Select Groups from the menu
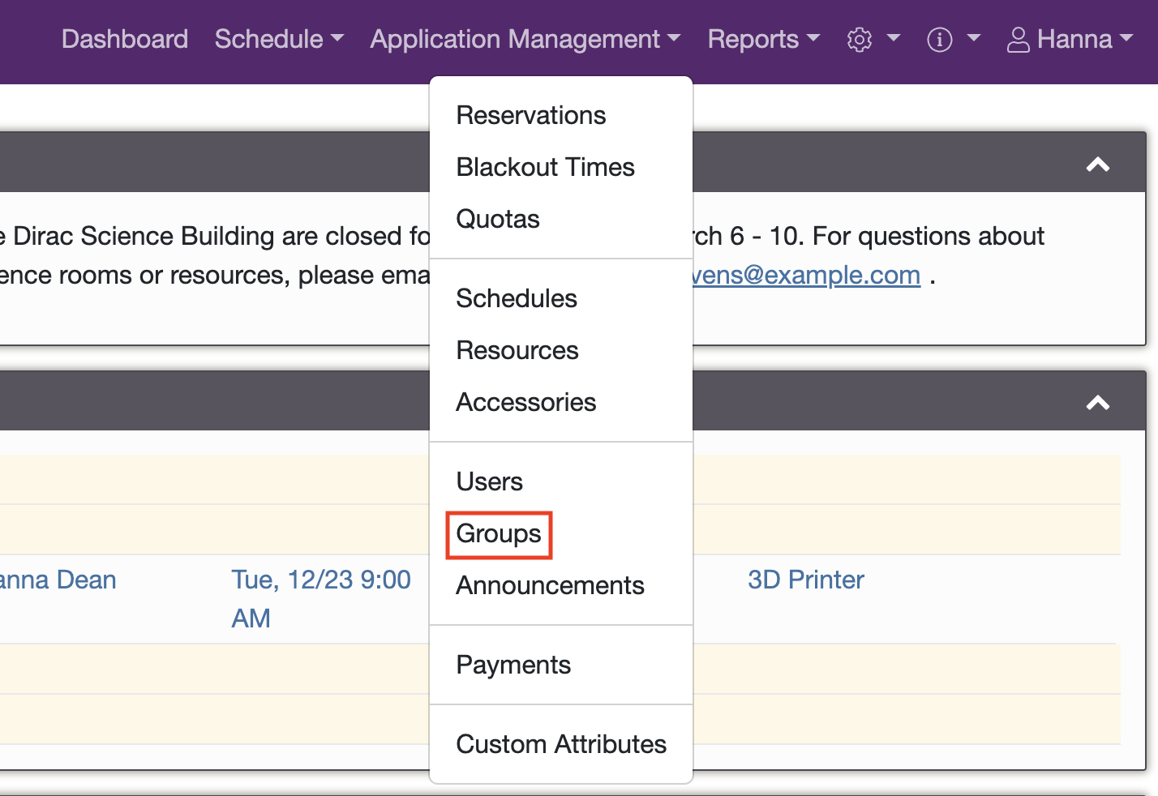Viewport: 1158px width, 796px height. (x=499, y=534)
